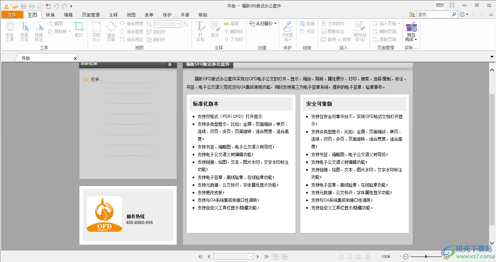Rotate clockwise (顺时针)

point(156,40)
